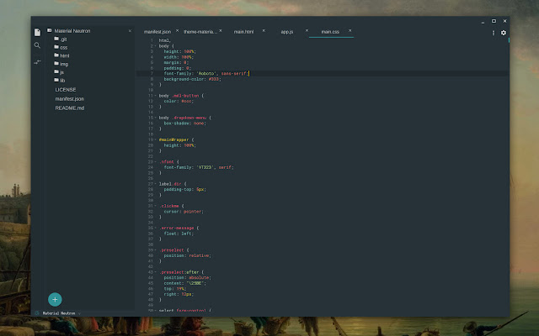539x336 pixels.
Task: Open README.md from the file tree
Action: click(69, 108)
